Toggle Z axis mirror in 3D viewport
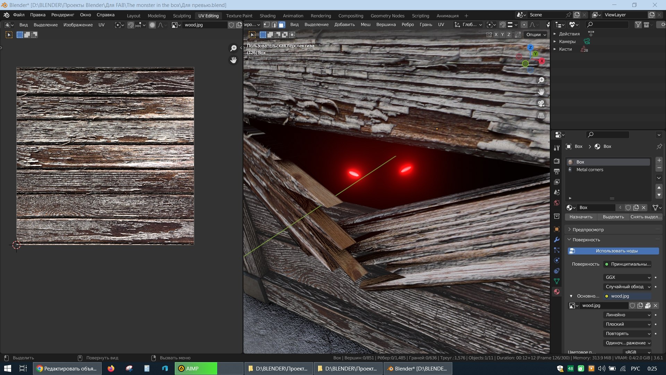Image resolution: width=666 pixels, height=375 pixels. (509, 35)
